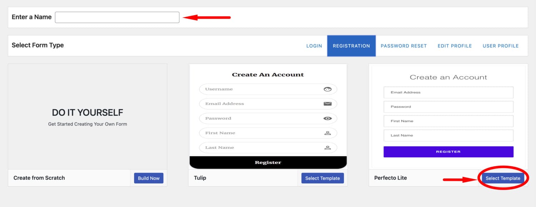Select the Registration form type tab
Screen dimensions: 536x207
click(x=351, y=46)
